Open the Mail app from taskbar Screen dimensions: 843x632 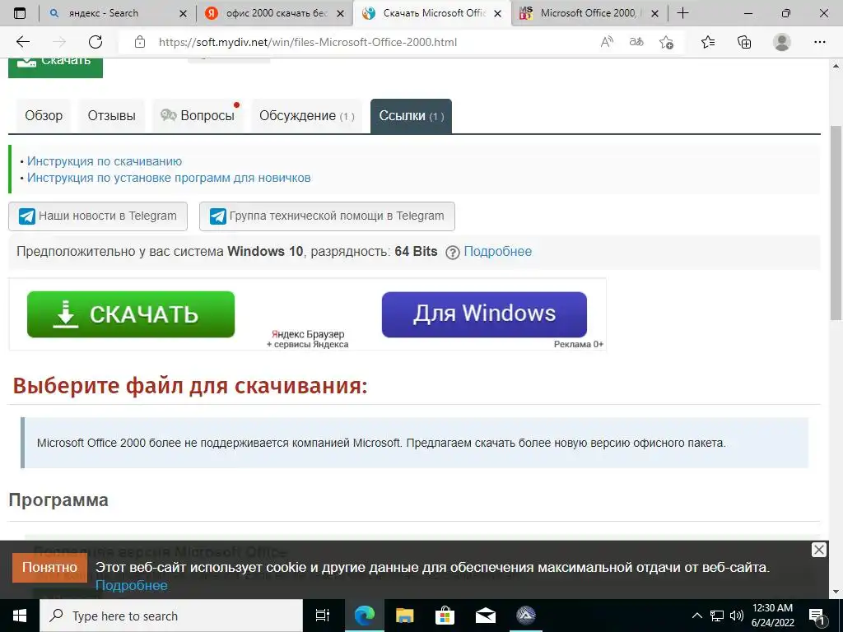[486, 616]
